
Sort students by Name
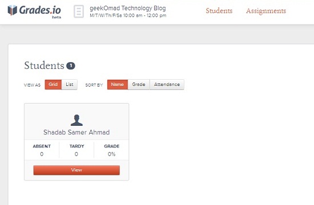[x=118, y=84]
